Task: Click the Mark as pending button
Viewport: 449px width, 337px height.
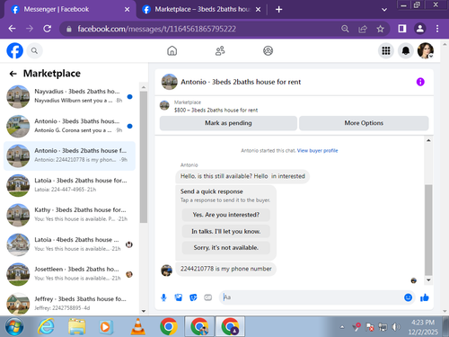Action: pyautogui.click(x=228, y=123)
